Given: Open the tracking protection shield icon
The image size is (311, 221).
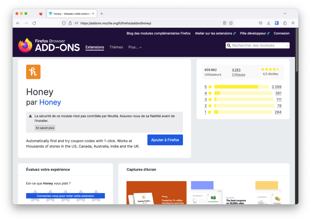Looking at the screenshot, I should point(64,23).
